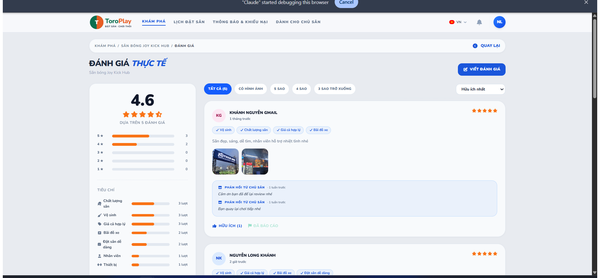The height and width of the screenshot is (278, 600).
Task: Open Sân bóng Joy Kick Hub breadcrumb
Action: coord(145,46)
